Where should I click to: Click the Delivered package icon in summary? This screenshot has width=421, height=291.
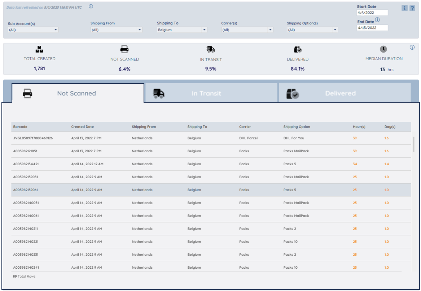click(298, 50)
